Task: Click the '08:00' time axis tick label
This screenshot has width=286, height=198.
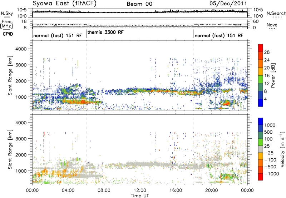Action: tap(104, 190)
